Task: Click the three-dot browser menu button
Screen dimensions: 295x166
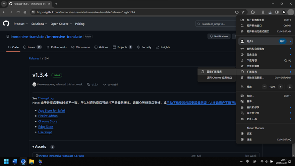Action: (291, 12)
